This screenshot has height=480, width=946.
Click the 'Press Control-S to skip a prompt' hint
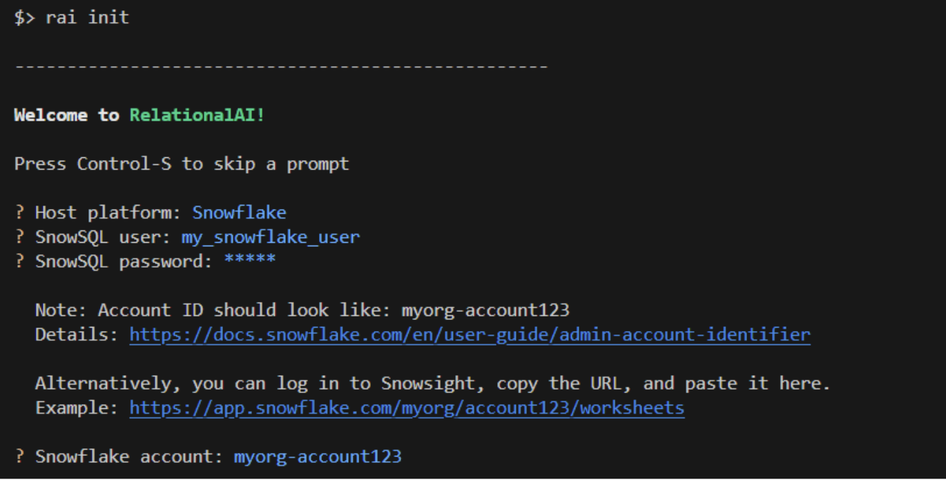pos(182,164)
